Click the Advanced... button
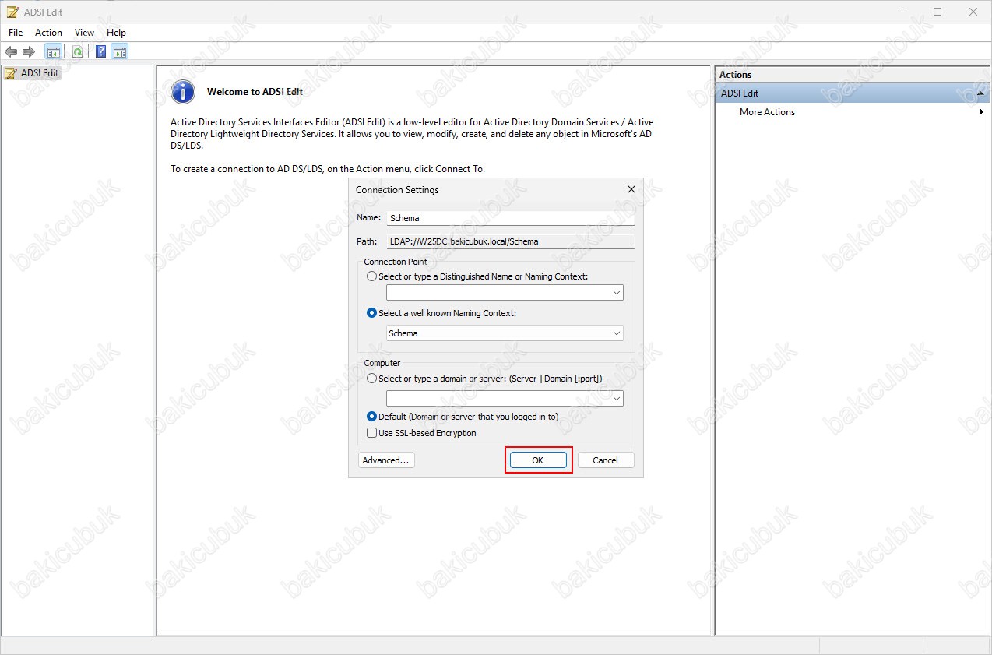The image size is (992, 655). (385, 460)
